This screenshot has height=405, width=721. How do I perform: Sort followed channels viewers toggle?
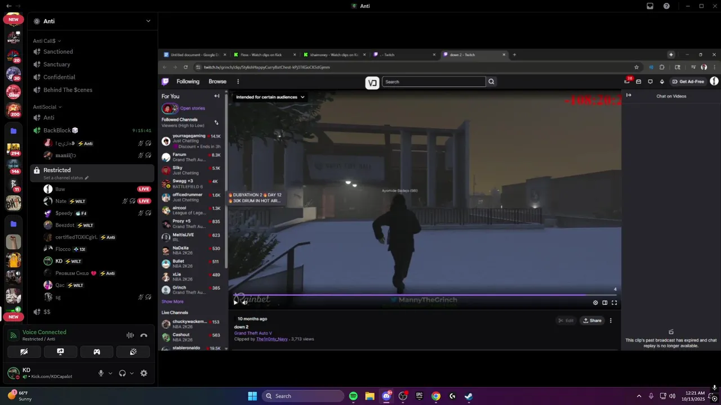(x=216, y=122)
